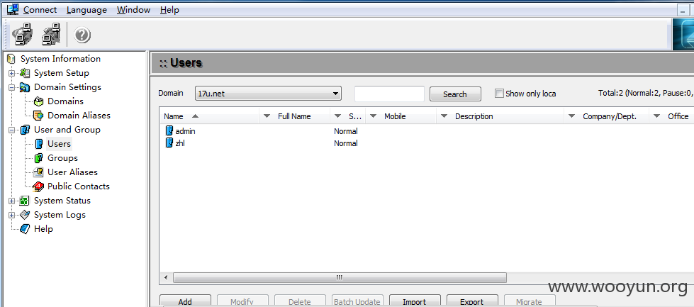The width and height of the screenshot is (694, 307).
Task: Click the scrollbar left arrow in user list
Action: 166,278
